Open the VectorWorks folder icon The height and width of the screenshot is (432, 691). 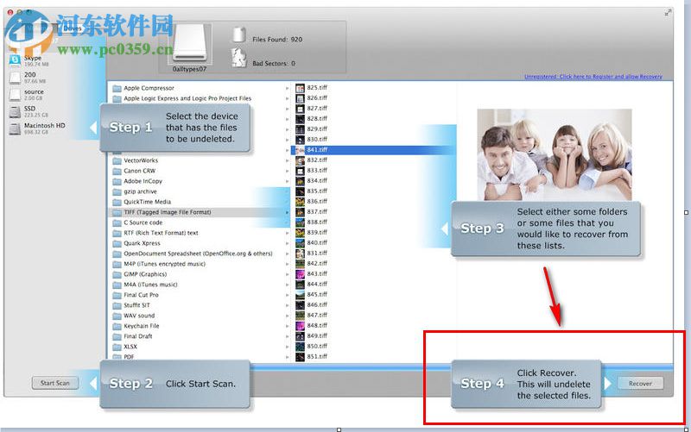117,160
